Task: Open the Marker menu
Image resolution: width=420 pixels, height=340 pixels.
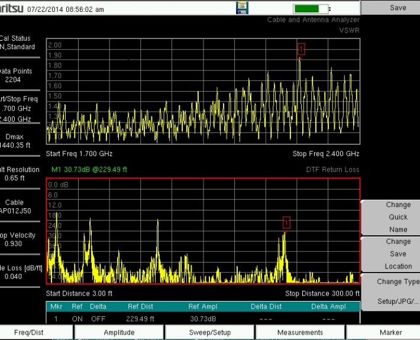Action: [x=390, y=332]
